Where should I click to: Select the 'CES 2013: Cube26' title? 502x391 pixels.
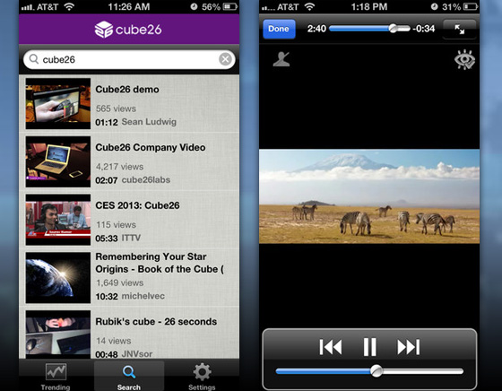(137, 205)
